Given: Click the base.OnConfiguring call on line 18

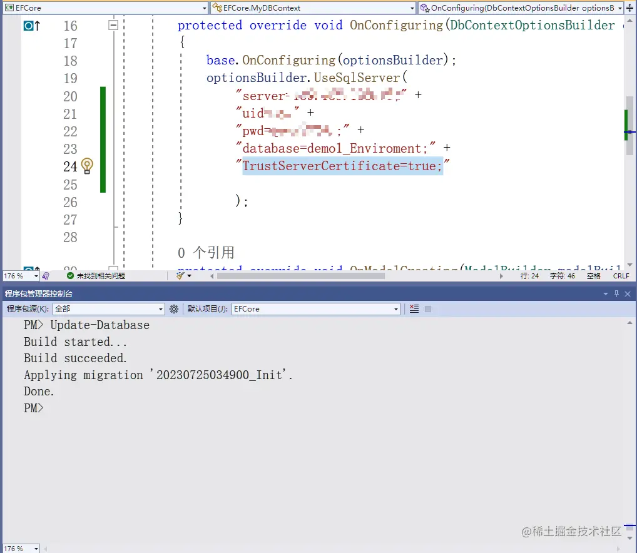Looking at the screenshot, I should point(330,60).
